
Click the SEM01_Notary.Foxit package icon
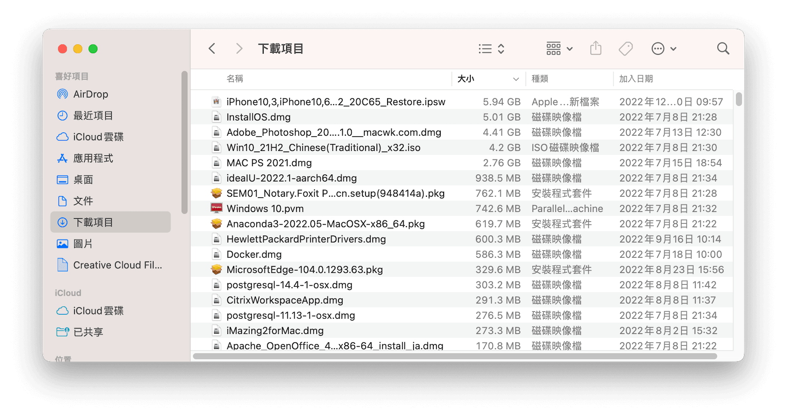216,193
